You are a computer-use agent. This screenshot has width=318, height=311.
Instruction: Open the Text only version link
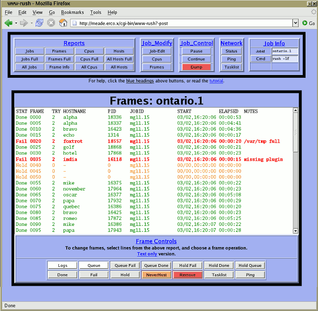(147, 254)
